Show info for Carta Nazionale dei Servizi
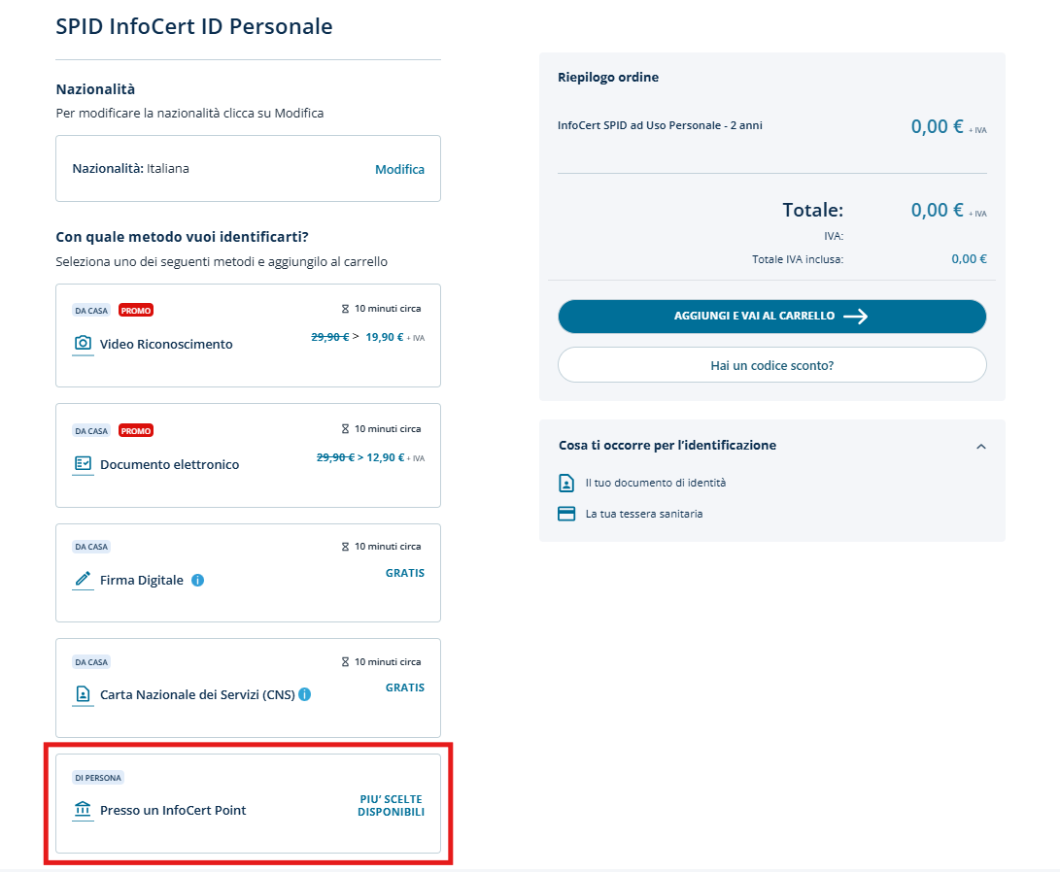The image size is (1060, 872). [305, 694]
